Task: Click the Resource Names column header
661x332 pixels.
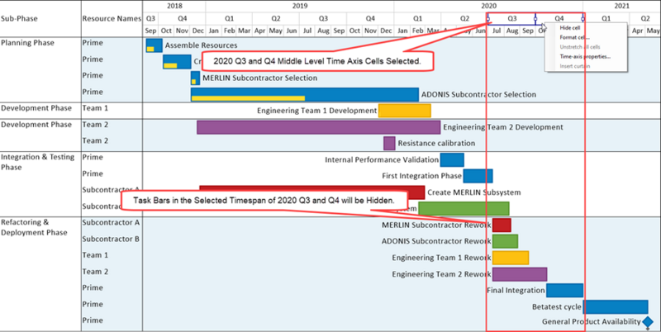Action: coord(112,18)
